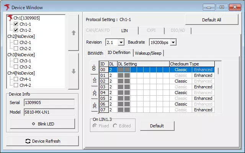Click the Default button below table
This screenshot has height=153, width=245.
coord(157,126)
